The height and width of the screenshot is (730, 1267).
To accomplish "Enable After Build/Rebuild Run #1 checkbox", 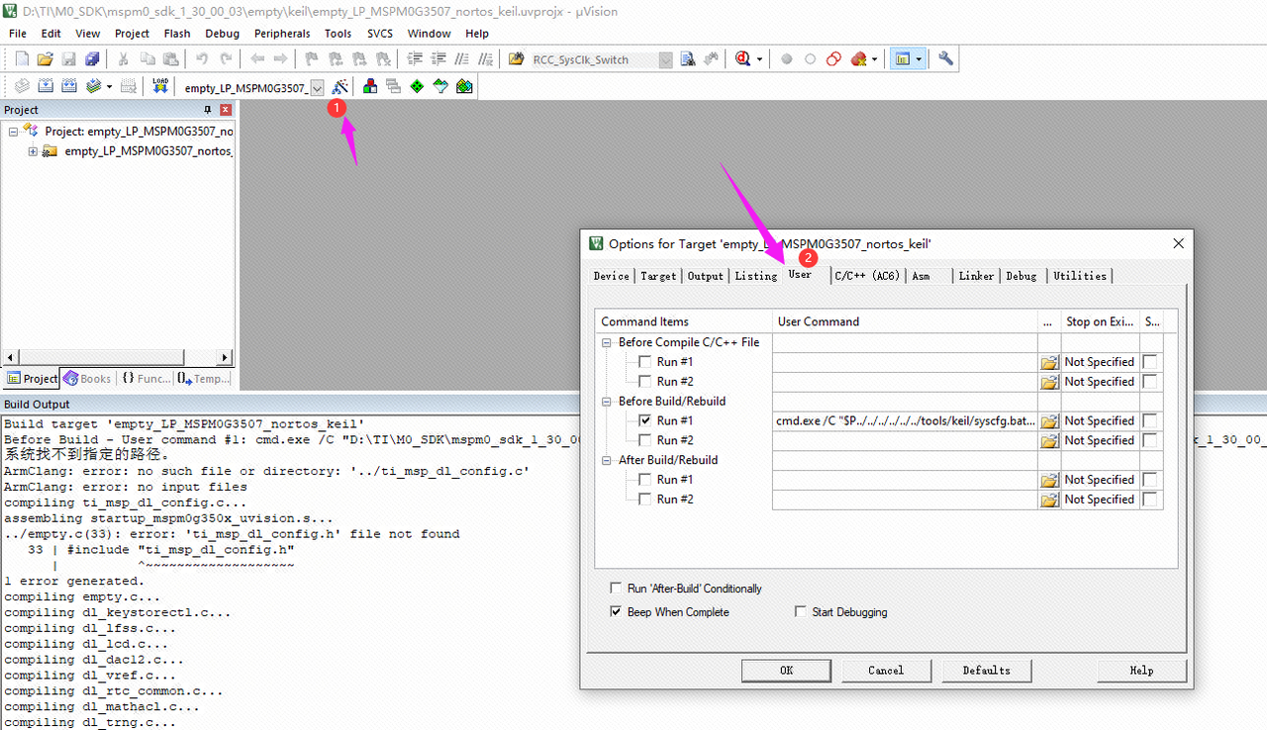I will (645, 480).
